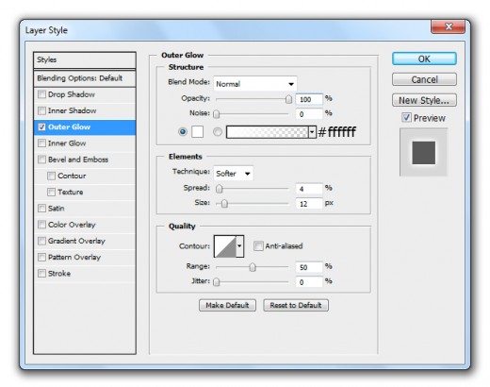
Task: Select the solid color radio button
Action: coord(183,132)
